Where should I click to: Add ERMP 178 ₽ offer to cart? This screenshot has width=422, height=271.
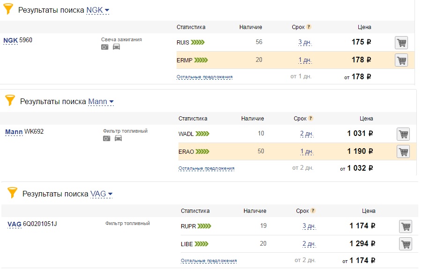401,60
